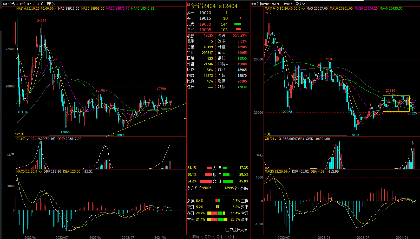
Task: Click the red M icon in quote panel header
Action: (x=189, y=5)
